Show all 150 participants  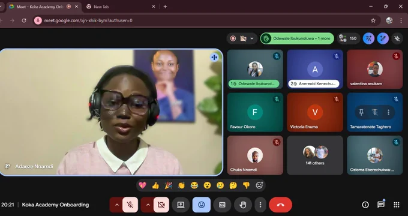[349, 38]
